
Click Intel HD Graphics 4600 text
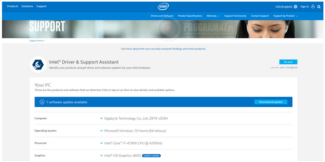[x=123, y=156]
